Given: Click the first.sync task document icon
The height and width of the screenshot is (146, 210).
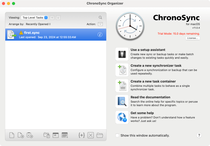Looking at the screenshot, I should tap(12, 35).
